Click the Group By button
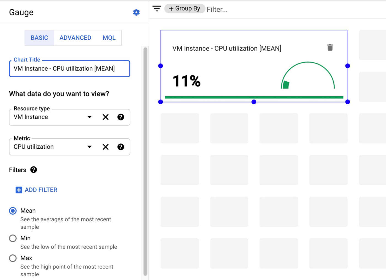Screen dimensions: 386x280 click(x=184, y=9)
